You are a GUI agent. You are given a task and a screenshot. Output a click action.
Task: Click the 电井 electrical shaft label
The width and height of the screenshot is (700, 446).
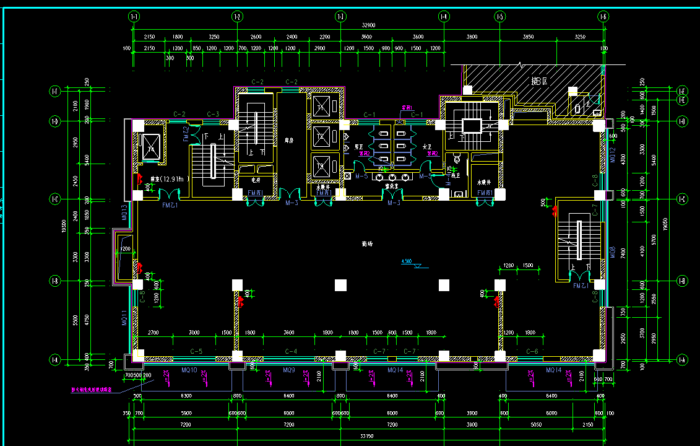click(256, 180)
